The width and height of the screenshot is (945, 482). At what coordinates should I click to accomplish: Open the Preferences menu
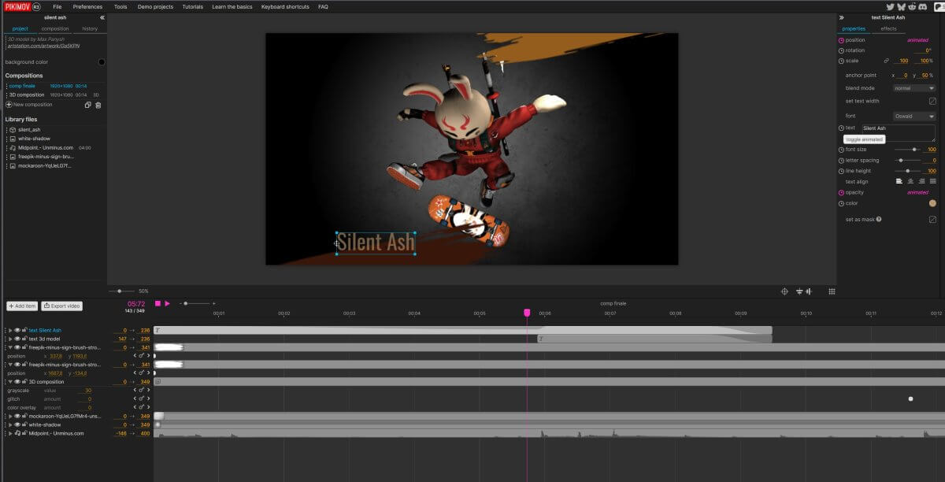(87, 6)
